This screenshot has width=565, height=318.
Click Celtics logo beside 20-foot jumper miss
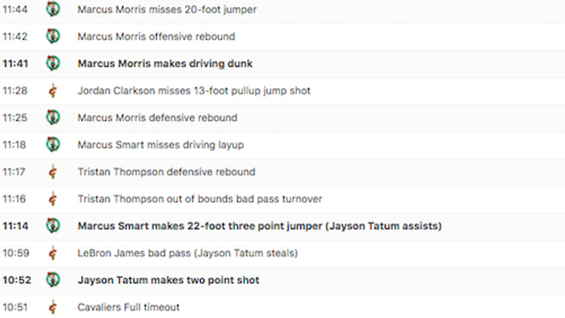[x=53, y=9]
